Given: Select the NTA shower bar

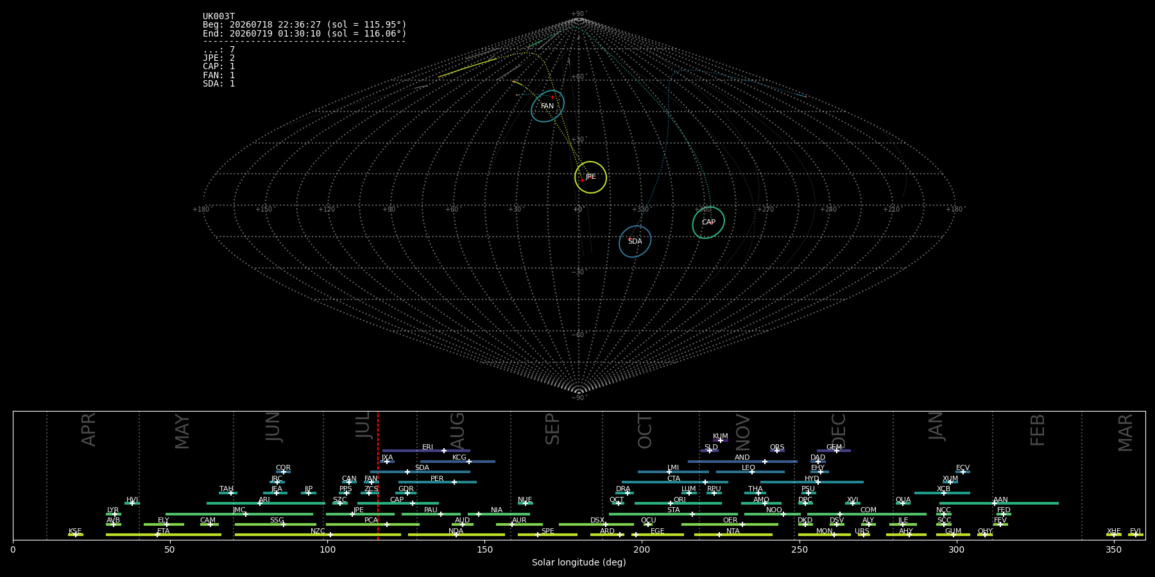Looking at the screenshot, I should pos(733,535).
